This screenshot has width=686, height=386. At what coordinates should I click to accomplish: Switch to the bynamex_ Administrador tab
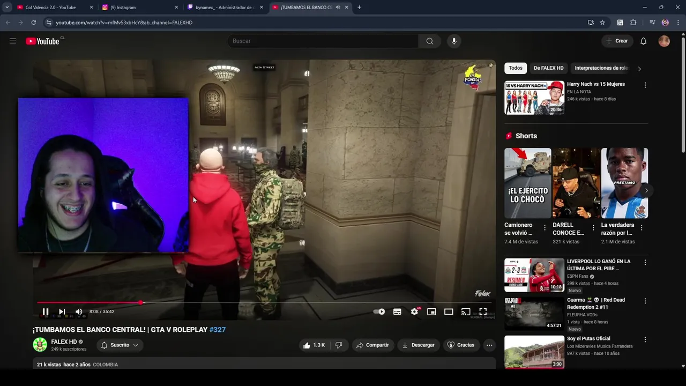pos(225,8)
